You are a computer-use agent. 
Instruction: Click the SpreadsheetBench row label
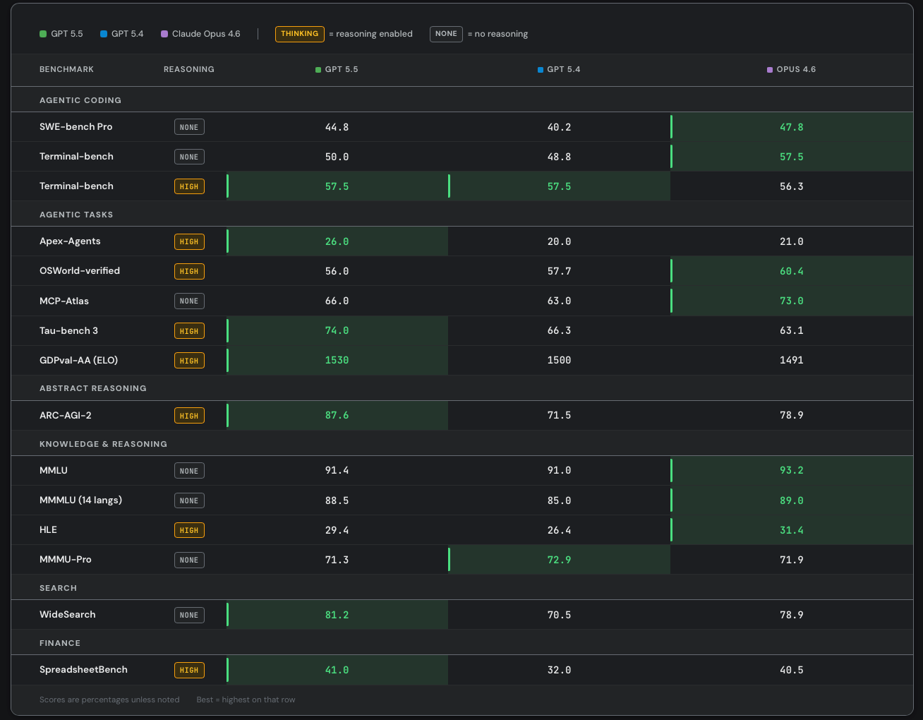coord(83,669)
